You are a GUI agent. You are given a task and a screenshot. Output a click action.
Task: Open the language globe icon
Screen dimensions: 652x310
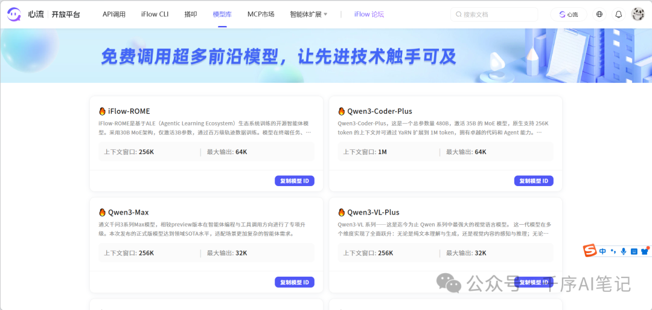point(599,15)
